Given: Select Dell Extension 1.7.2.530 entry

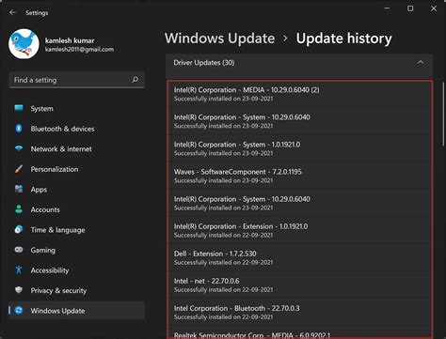Looking at the screenshot, I should coord(299,257).
